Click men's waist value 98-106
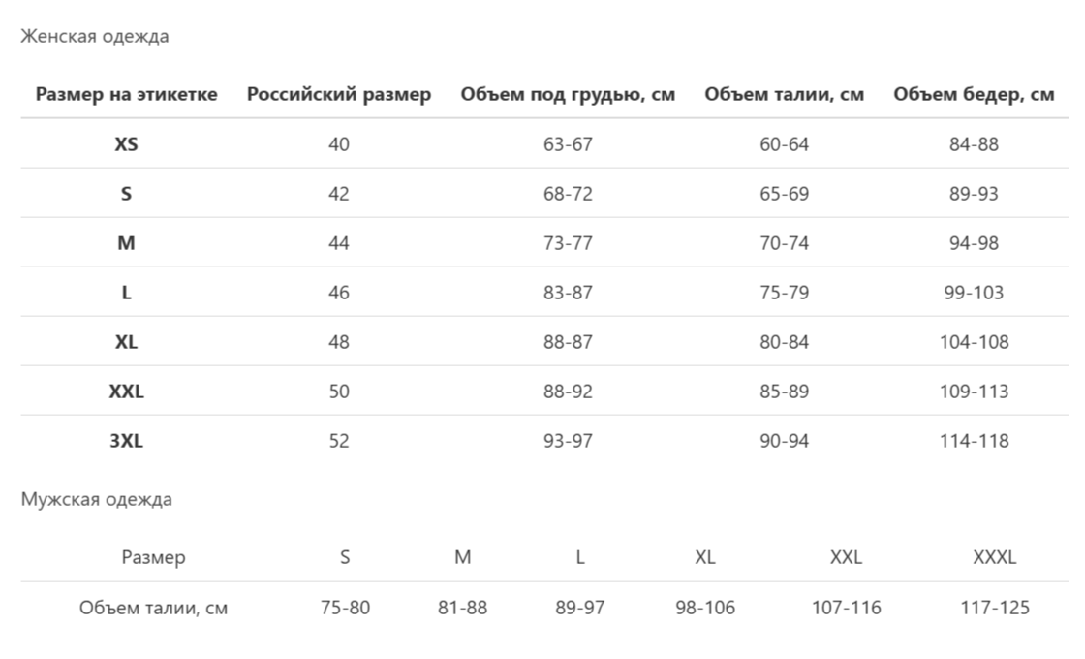 point(705,609)
